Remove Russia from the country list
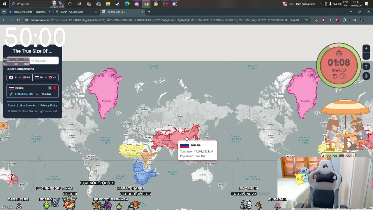This screenshot has width=373, height=210. (x=50, y=88)
